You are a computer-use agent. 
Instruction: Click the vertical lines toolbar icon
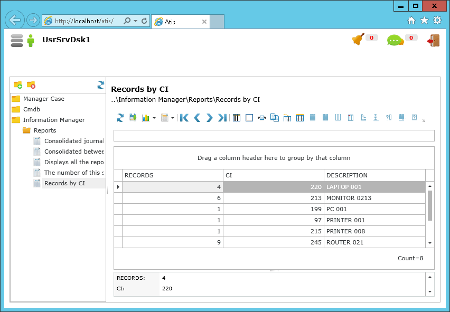pyautogui.click(x=338, y=117)
